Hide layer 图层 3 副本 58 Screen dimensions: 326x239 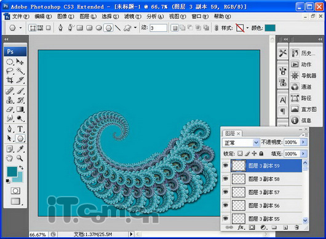[226, 179]
